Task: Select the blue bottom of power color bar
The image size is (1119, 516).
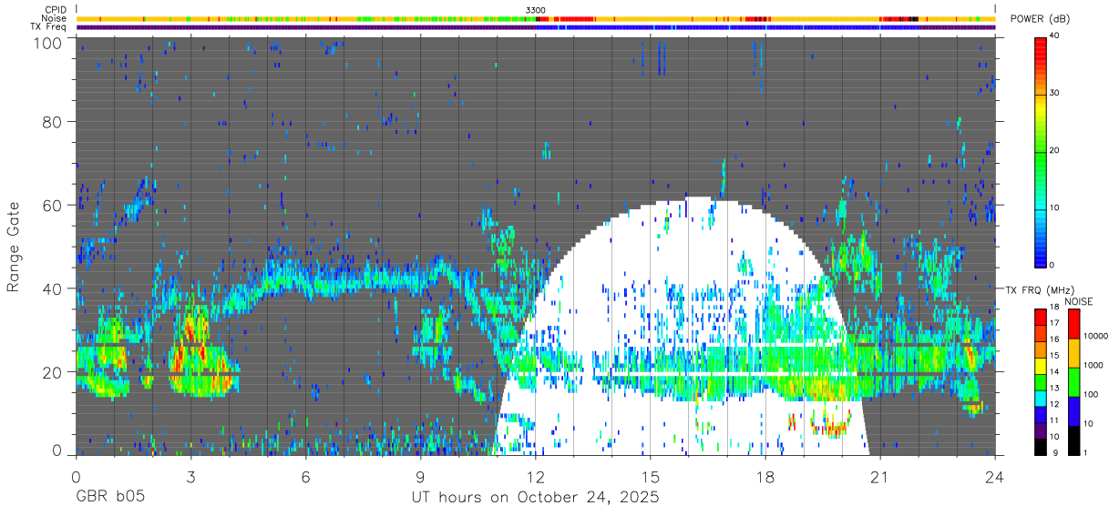Action: (x=1040, y=255)
